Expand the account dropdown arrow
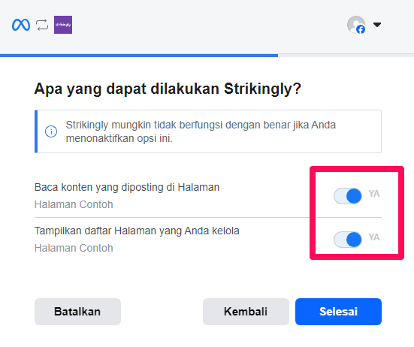Screen dimensions: 414x347 pos(377,25)
